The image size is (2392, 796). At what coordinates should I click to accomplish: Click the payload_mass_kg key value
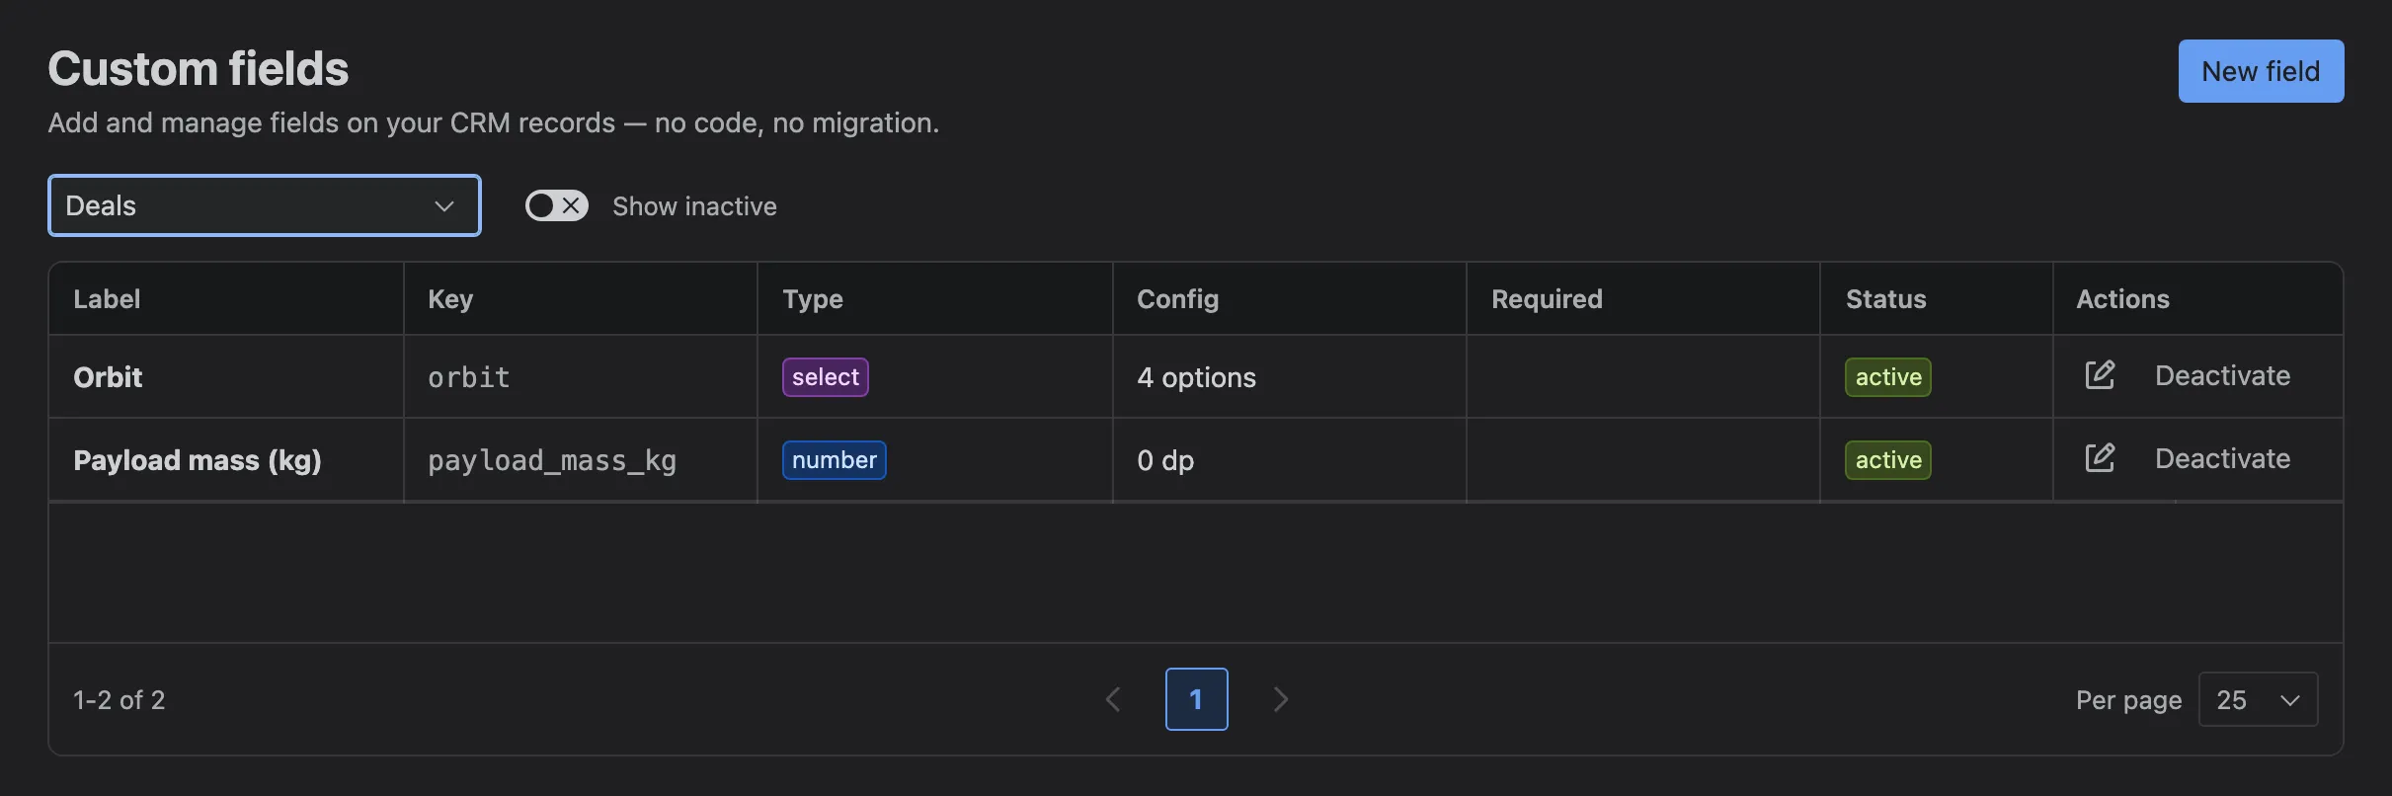552,460
